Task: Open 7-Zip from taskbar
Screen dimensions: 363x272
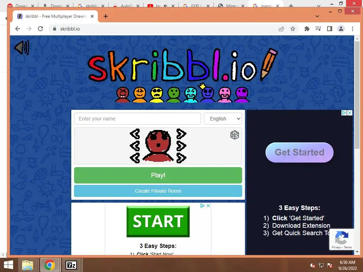Action: pyautogui.click(x=71, y=265)
